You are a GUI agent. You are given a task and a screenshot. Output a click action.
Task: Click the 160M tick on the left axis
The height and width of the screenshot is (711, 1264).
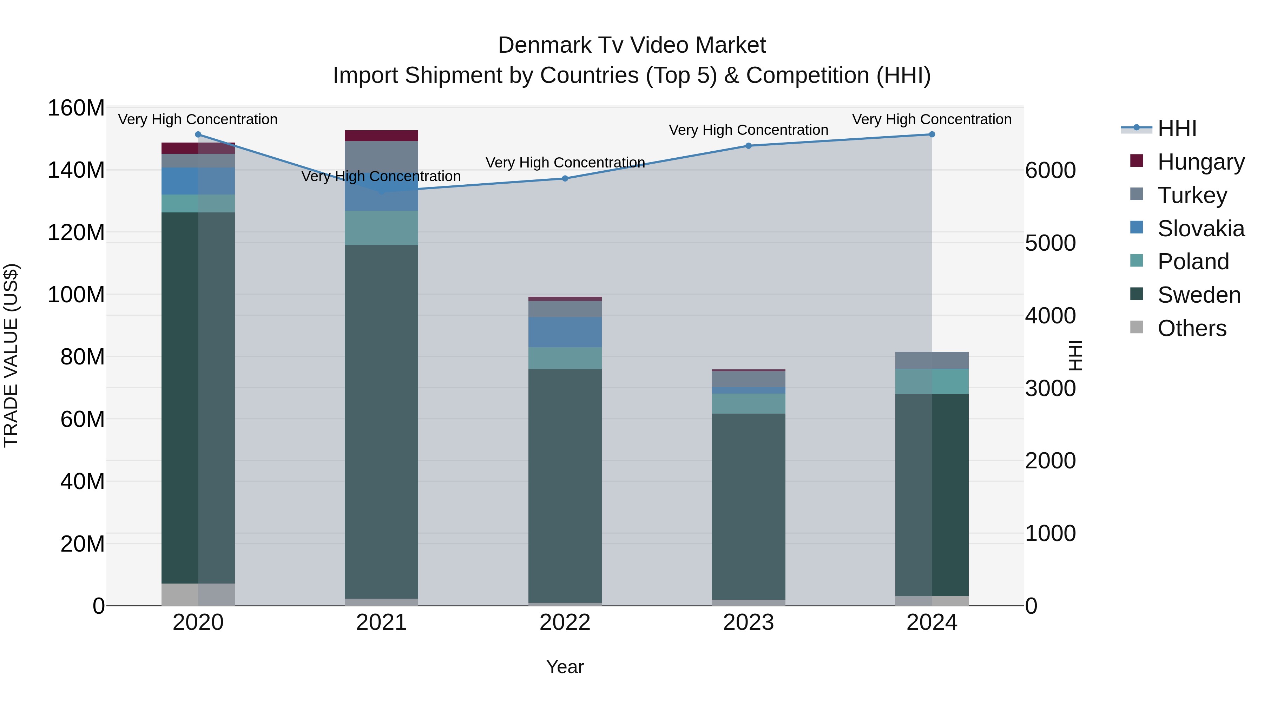click(76, 108)
